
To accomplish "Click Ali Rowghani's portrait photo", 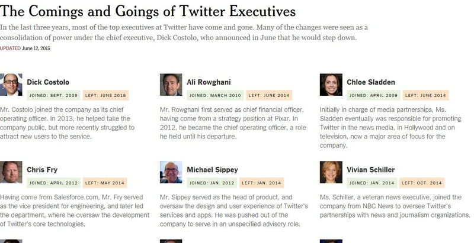I will 171,85.
